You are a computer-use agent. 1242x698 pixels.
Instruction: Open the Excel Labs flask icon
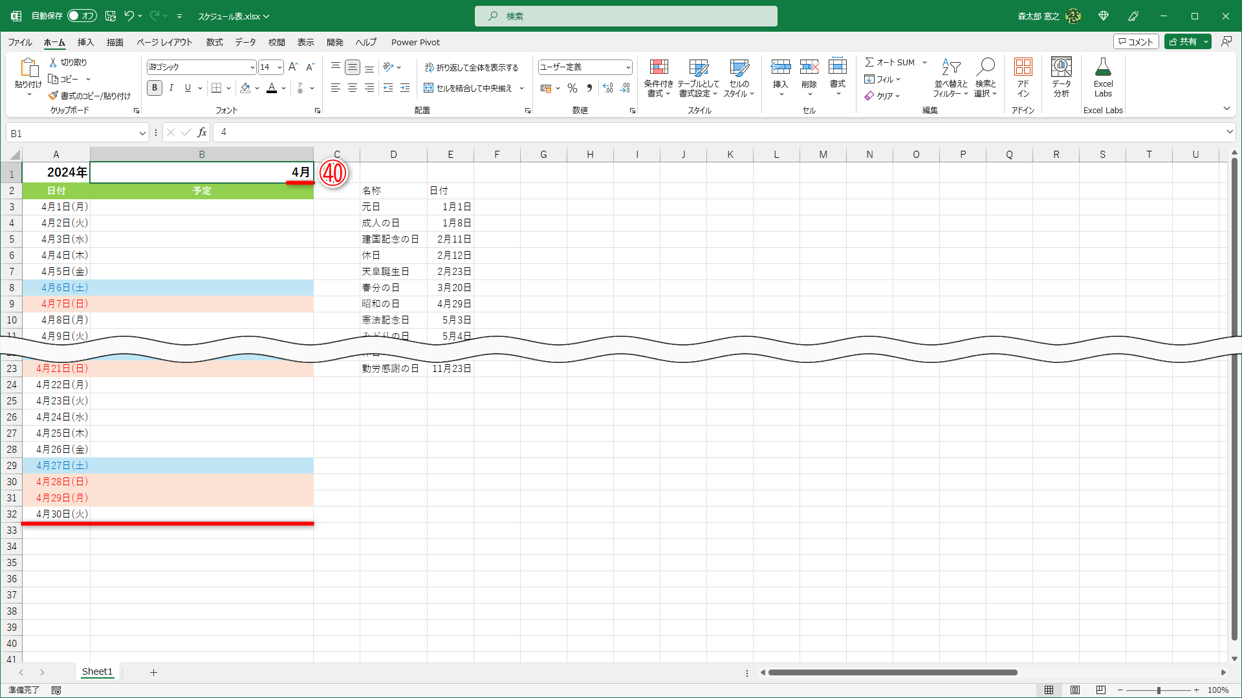coord(1103,67)
